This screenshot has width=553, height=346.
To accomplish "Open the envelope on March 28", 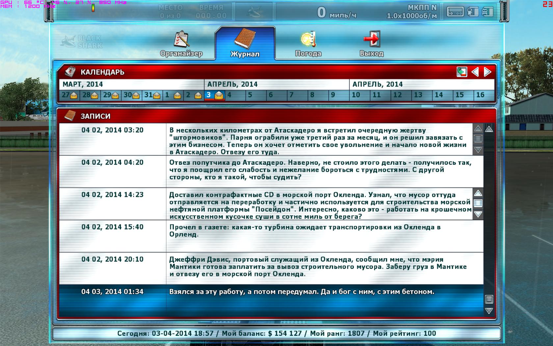I will coord(94,96).
